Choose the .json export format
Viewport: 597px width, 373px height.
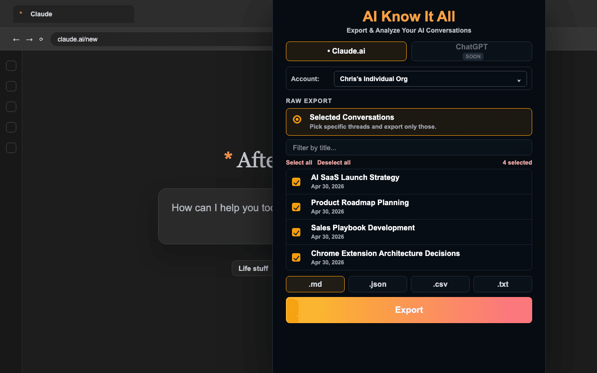[378, 284]
